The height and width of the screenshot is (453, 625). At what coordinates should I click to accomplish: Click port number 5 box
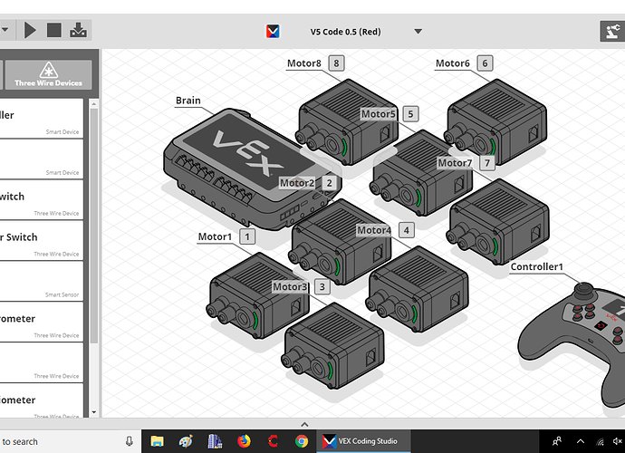(x=410, y=114)
